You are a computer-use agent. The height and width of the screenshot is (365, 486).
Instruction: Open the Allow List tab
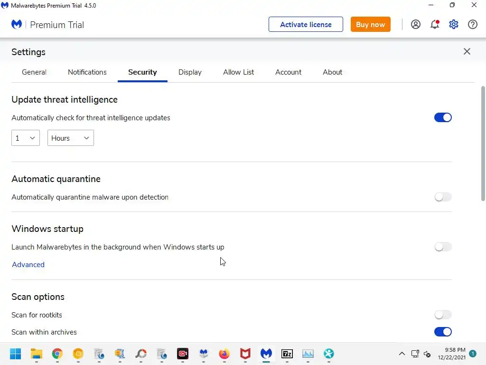click(238, 72)
